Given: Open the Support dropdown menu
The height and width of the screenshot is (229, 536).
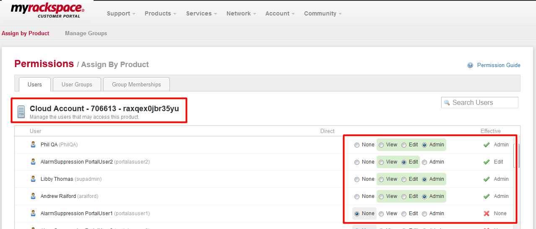Looking at the screenshot, I should (121, 13).
